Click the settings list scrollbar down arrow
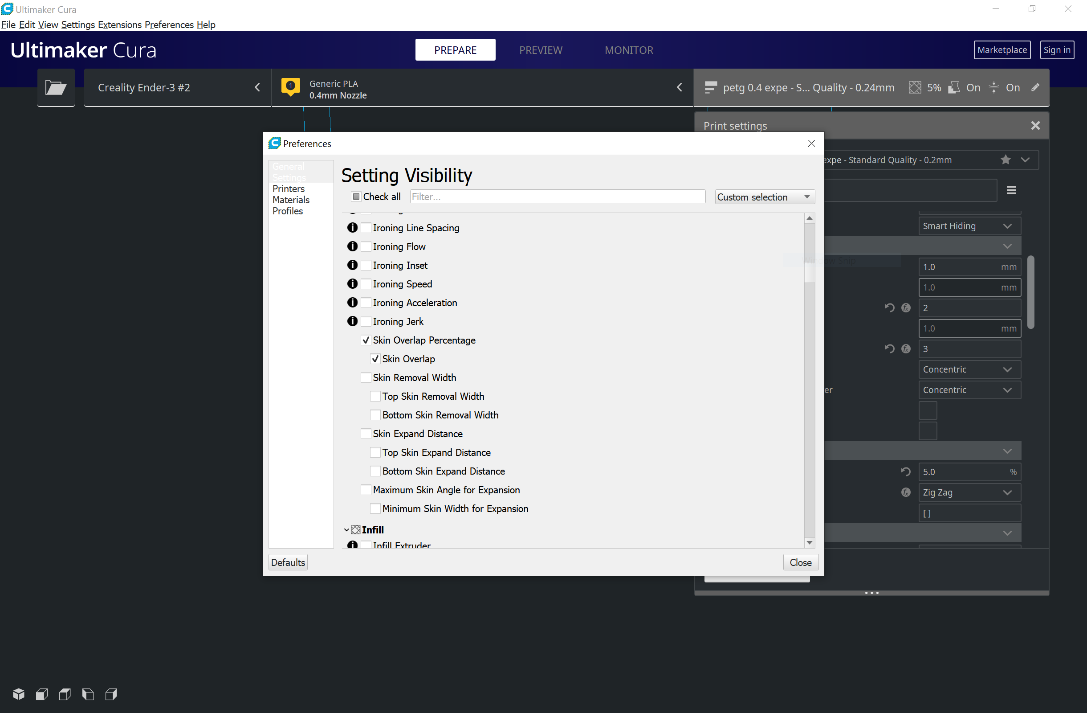The width and height of the screenshot is (1087, 713). (x=809, y=542)
